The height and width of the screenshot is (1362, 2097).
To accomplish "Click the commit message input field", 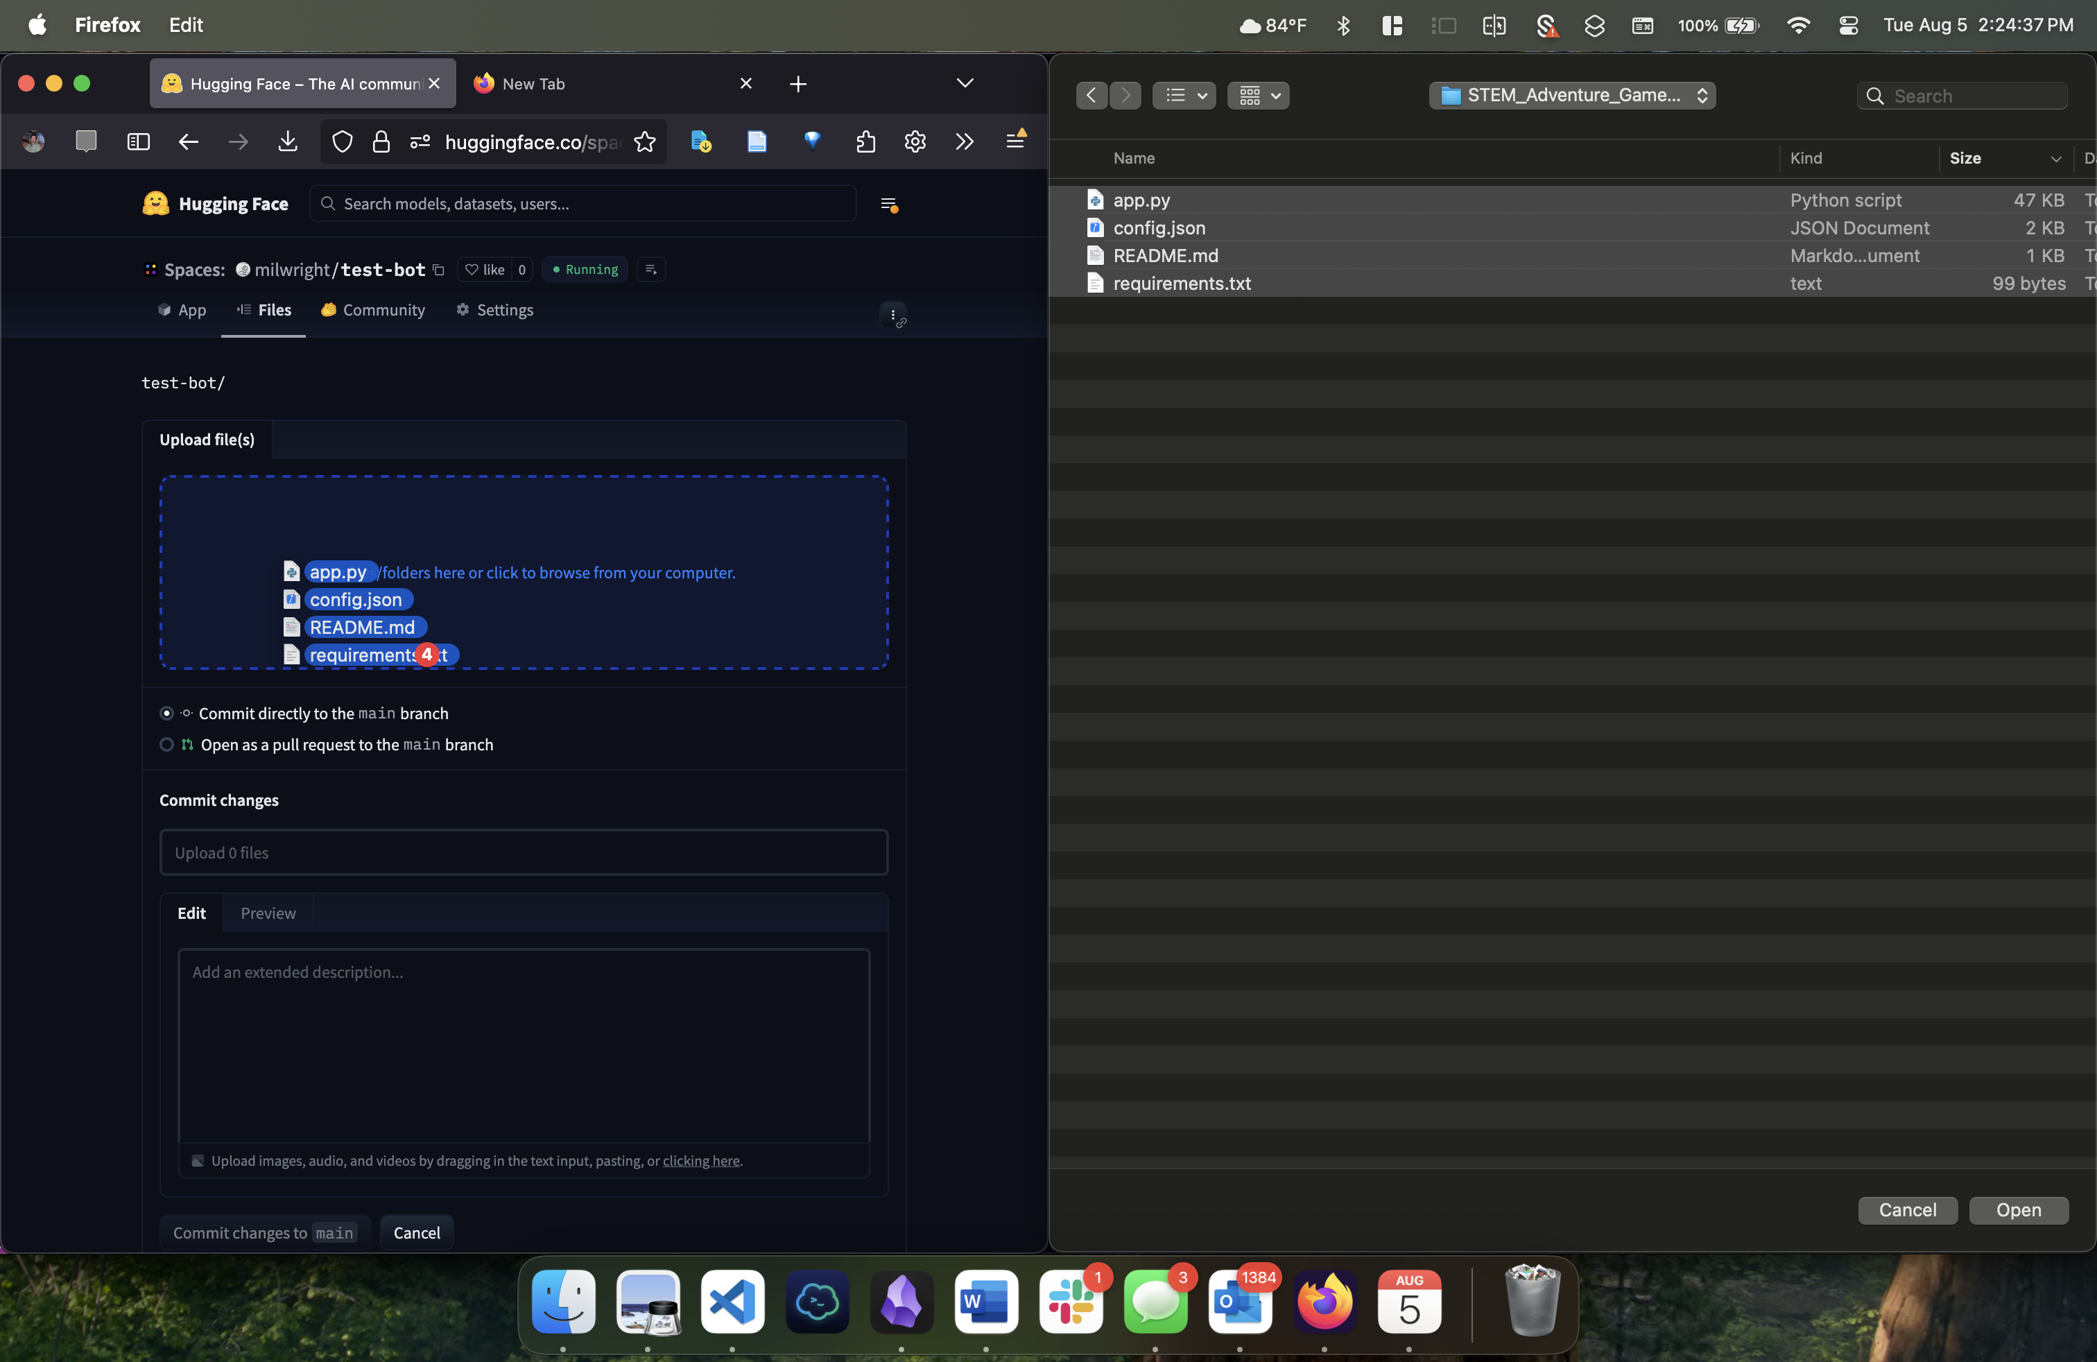I will point(524,853).
